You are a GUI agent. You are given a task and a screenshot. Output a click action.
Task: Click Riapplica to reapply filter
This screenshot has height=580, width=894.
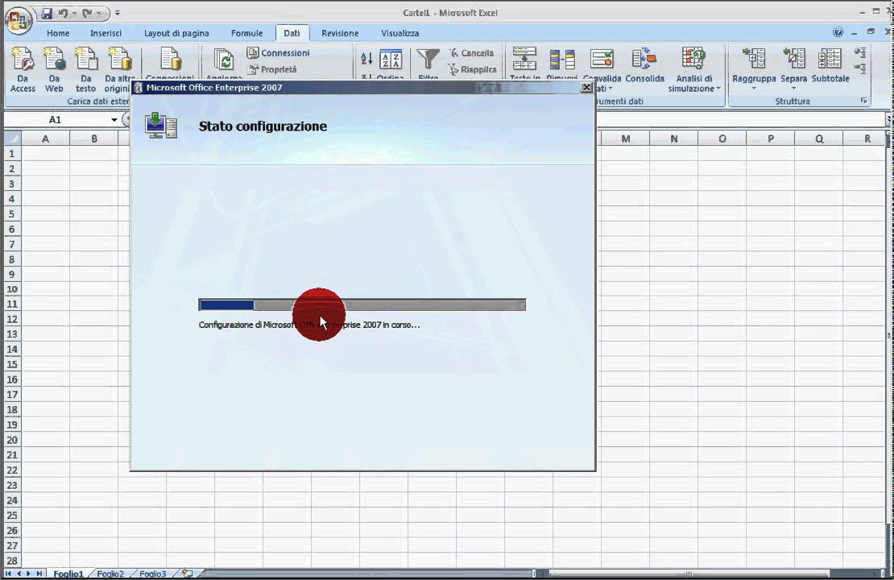click(x=473, y=69)
